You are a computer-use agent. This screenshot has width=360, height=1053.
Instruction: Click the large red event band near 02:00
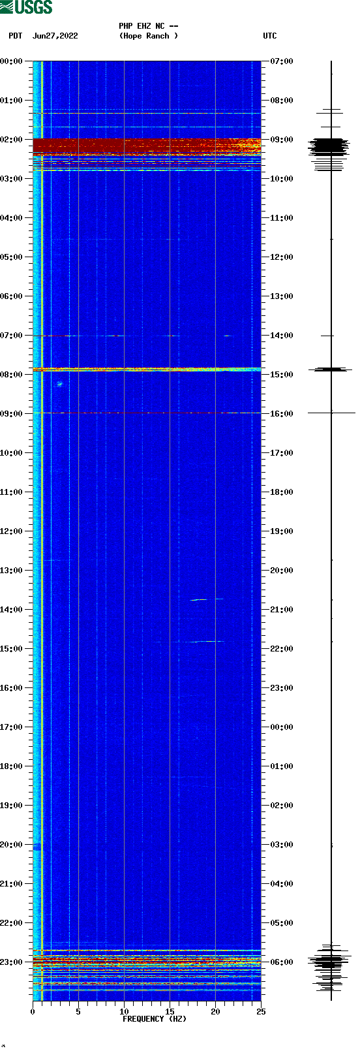point(147,147)
